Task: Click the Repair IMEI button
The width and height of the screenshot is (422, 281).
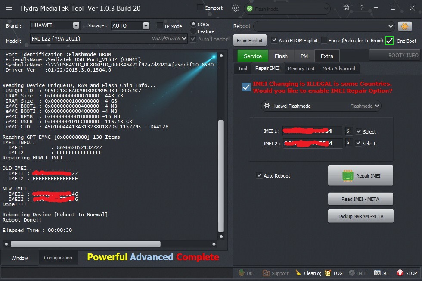Action: pos(360,176)
